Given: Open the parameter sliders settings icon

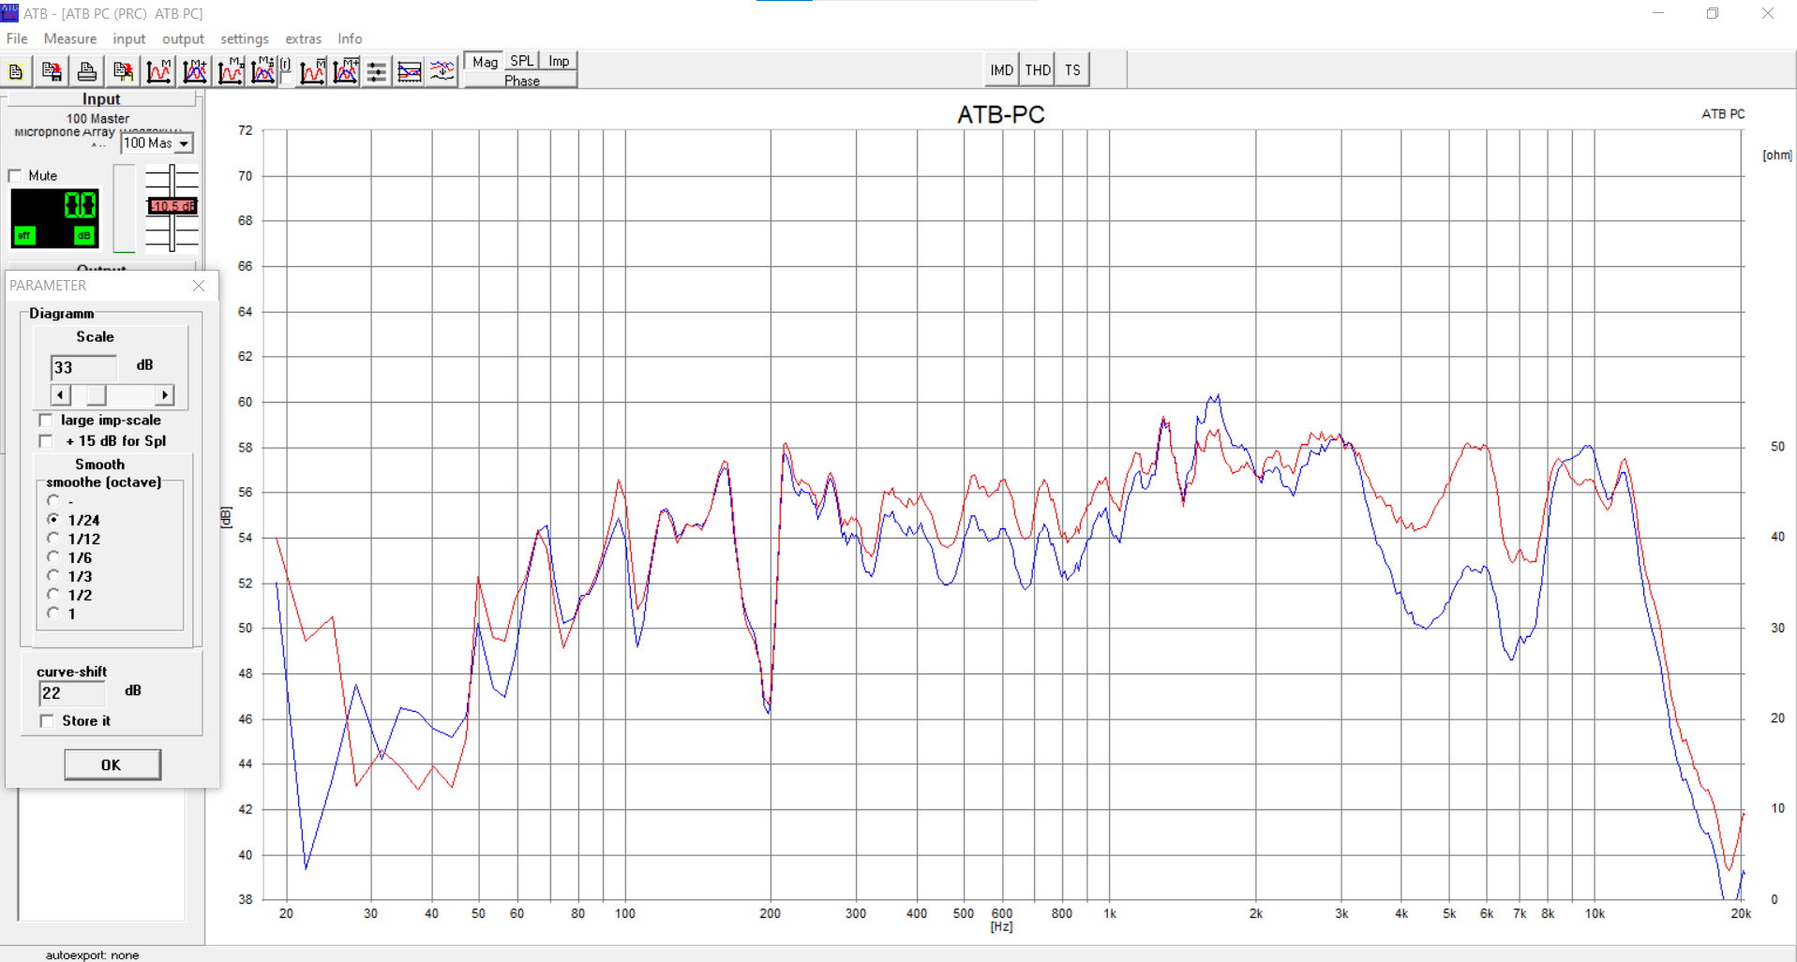Looking at the screenshot, I should tap(376, 71).
